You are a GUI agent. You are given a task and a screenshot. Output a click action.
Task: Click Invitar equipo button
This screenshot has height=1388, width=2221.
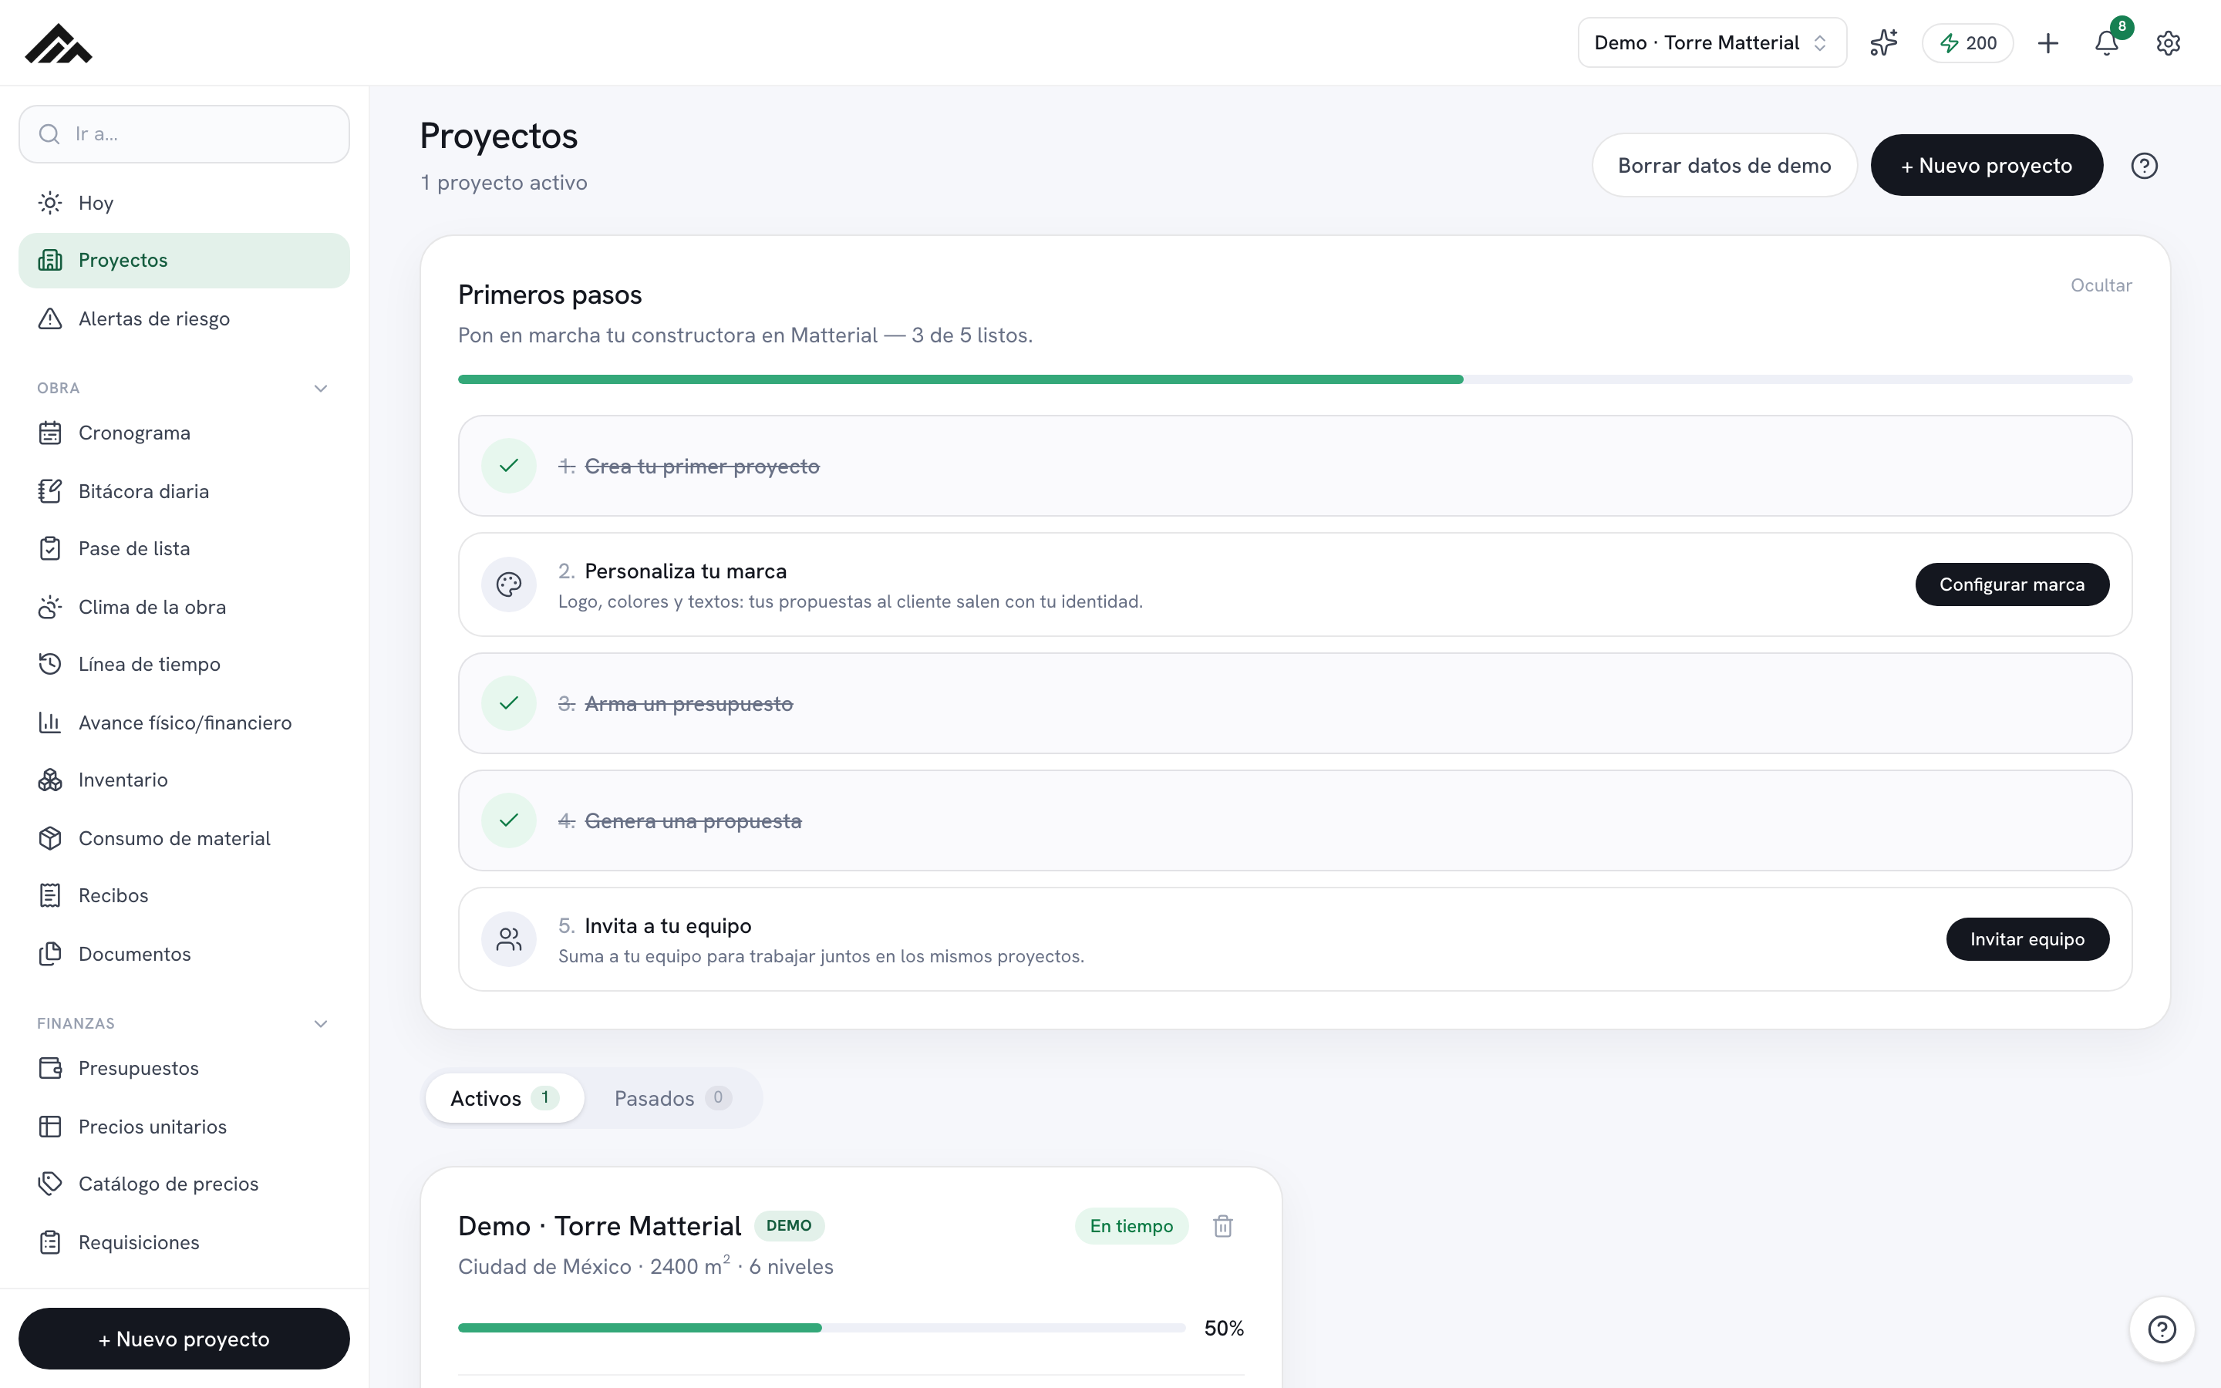pos(2027,939)
